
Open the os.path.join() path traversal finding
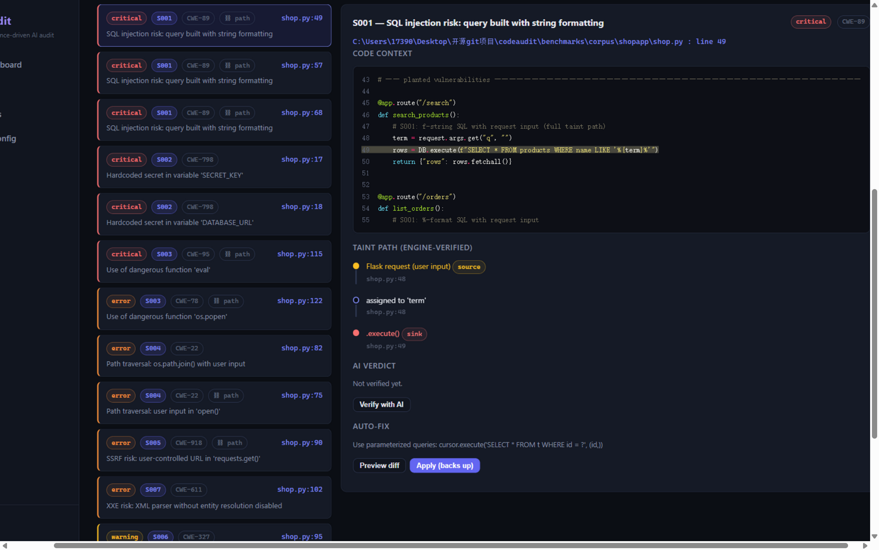pyautogui.click(x=214, y=356)
